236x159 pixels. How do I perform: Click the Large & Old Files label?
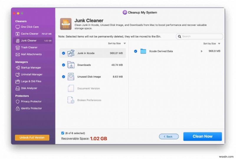(x=31, y=81)
